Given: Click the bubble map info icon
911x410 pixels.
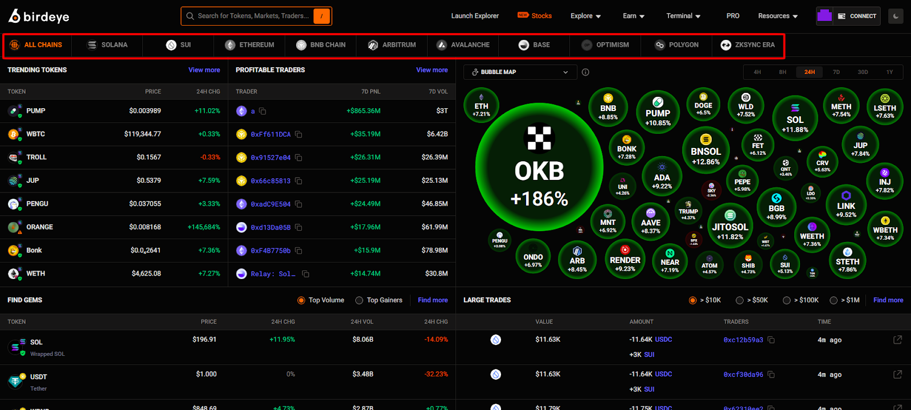Looking at the screenshot, I should [585, 72].
